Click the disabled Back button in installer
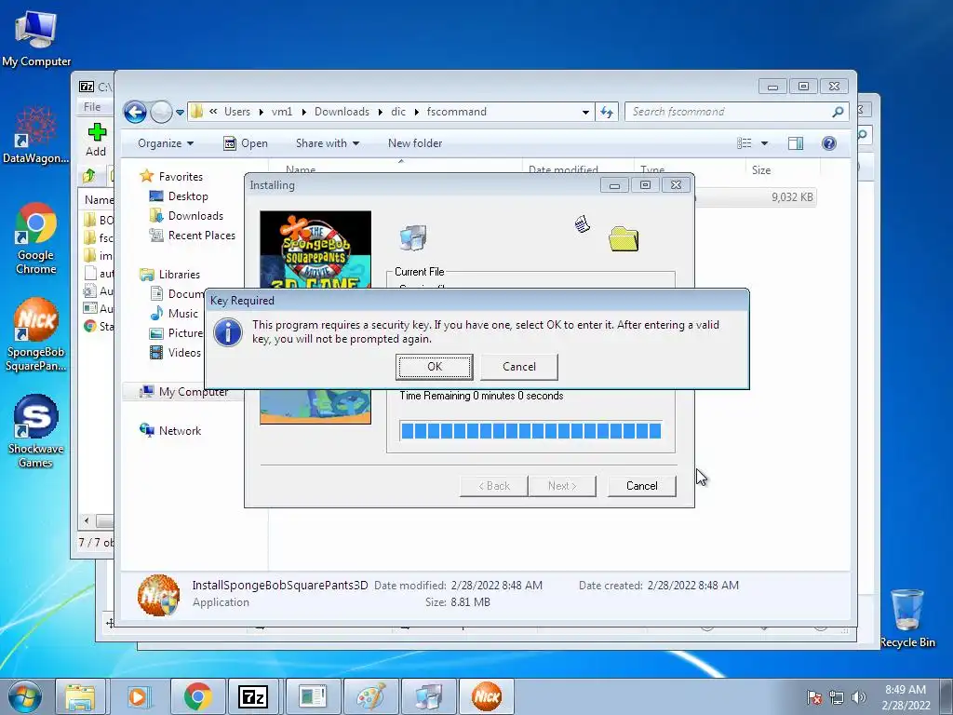Image resolution: width=953 pixels, height=715 pixels. click(x=493, y=486)
